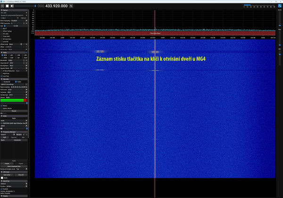Image resolution: width=283 pixels, height=198 pixels.
Task: Expand the Display section
Action: coord(14,196)
